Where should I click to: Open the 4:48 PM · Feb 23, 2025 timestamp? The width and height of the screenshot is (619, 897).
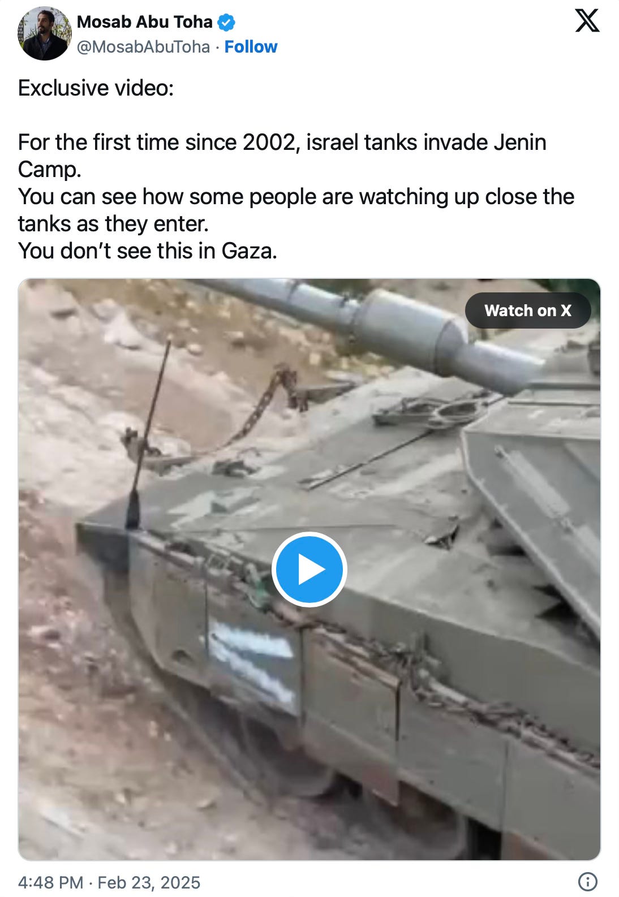(x=109, y=882)
